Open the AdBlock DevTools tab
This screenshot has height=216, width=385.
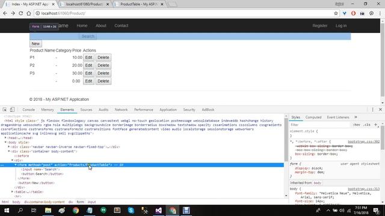(208, 110)
